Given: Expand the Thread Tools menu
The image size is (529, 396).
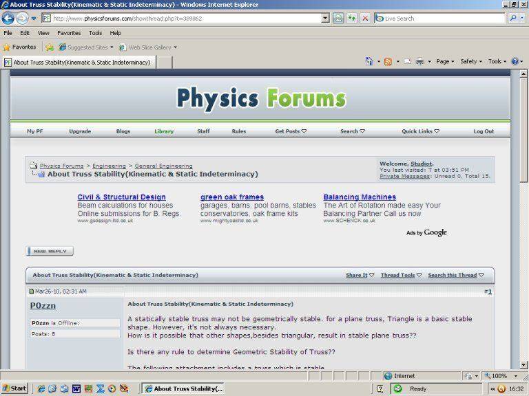Looking at the screenshot, I should coord(401,275).
